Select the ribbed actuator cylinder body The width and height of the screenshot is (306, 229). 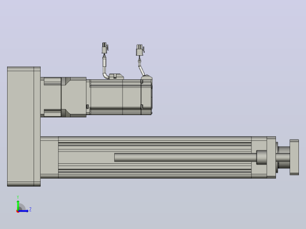155,157
